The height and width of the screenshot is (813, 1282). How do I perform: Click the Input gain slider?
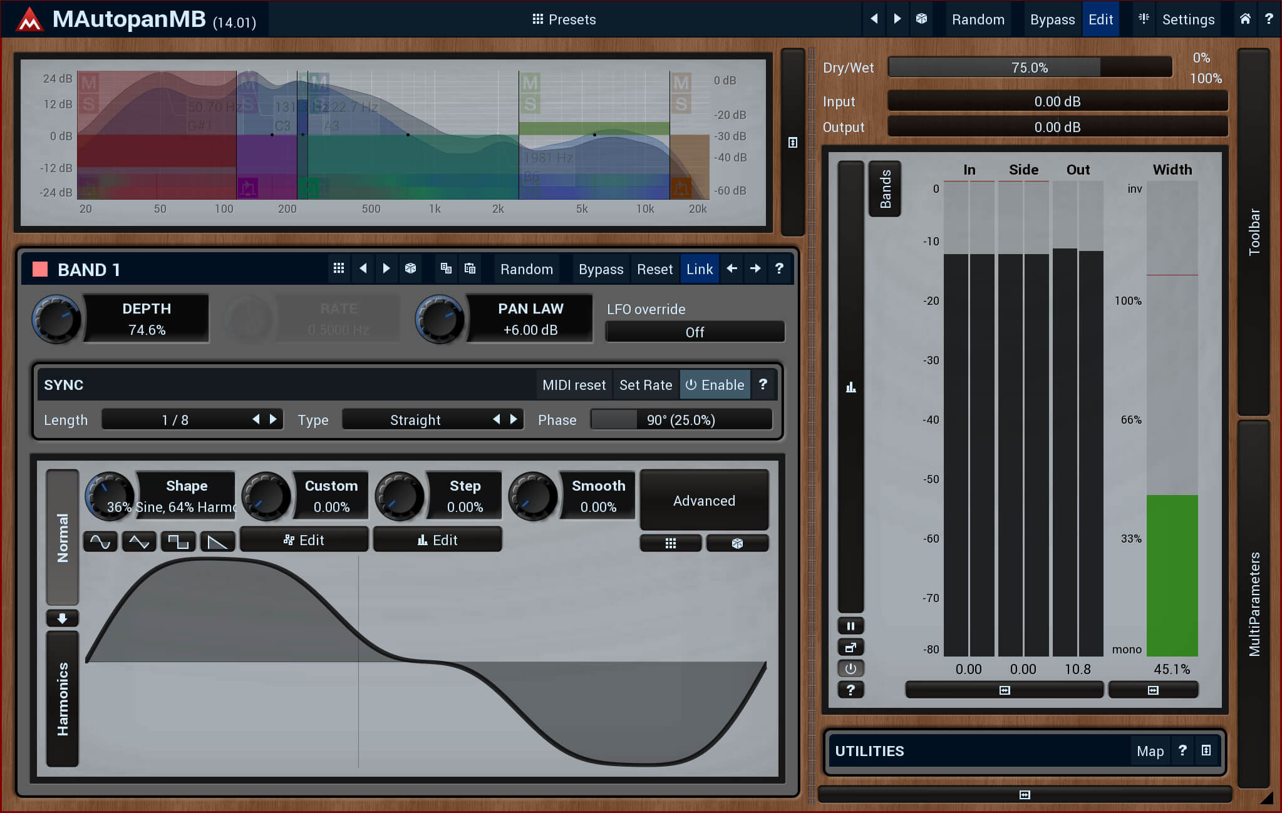click(1057, 101)
